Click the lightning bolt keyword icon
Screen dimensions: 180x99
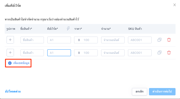pos(68,28)
